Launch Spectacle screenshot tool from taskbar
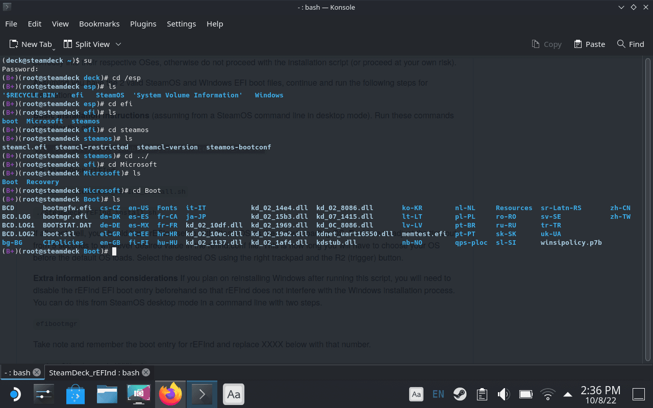 pyautogui.click(x=138, y=394)
